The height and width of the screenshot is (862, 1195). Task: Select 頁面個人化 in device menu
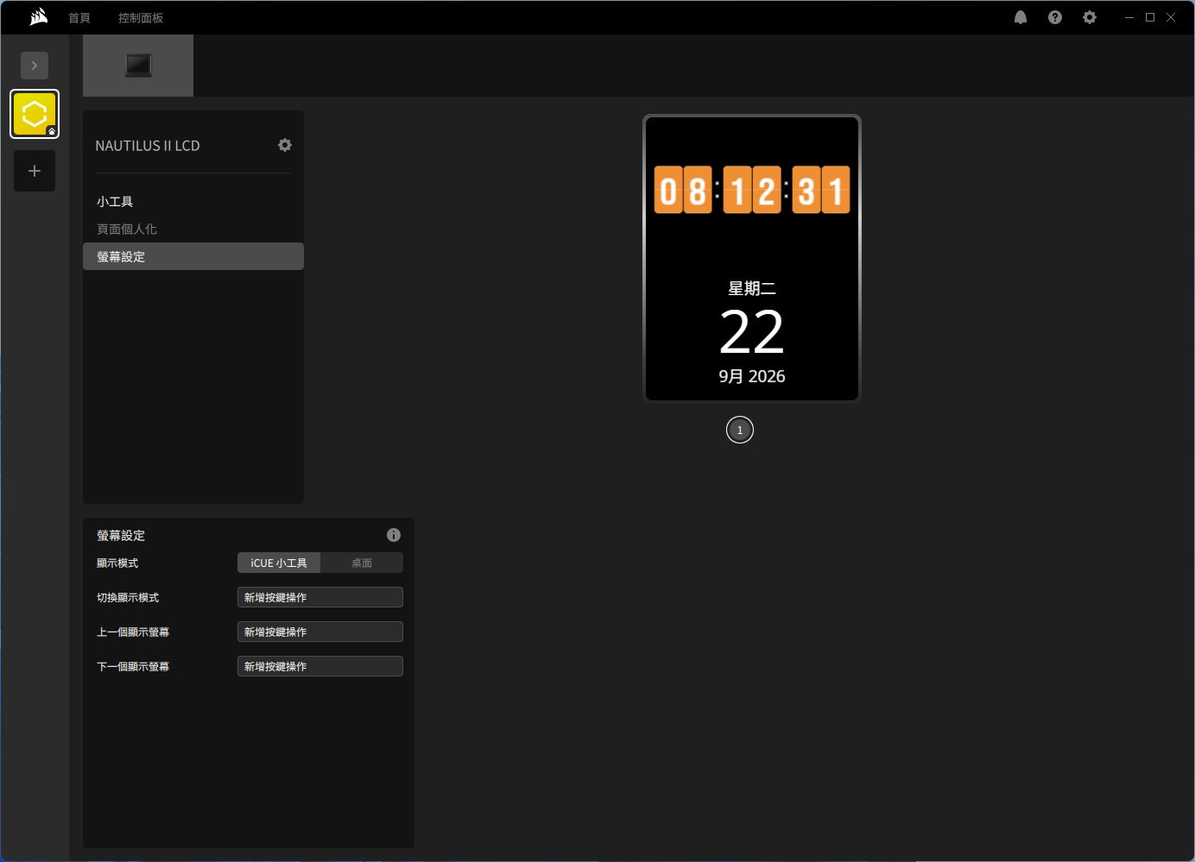193,229
